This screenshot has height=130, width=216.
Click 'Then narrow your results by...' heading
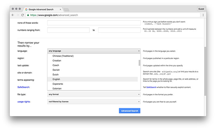[28, 44]
